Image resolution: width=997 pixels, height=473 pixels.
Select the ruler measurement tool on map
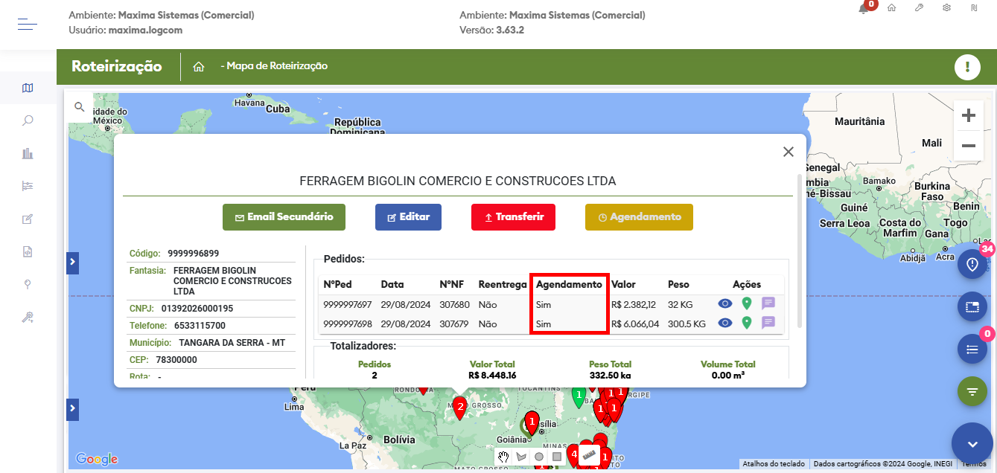[590, 455]
